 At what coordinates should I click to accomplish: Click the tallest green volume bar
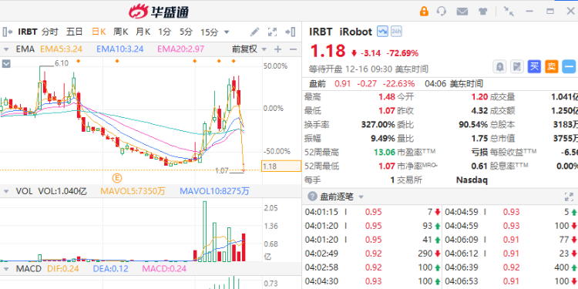pyautogui.click(x=204, y=231)
